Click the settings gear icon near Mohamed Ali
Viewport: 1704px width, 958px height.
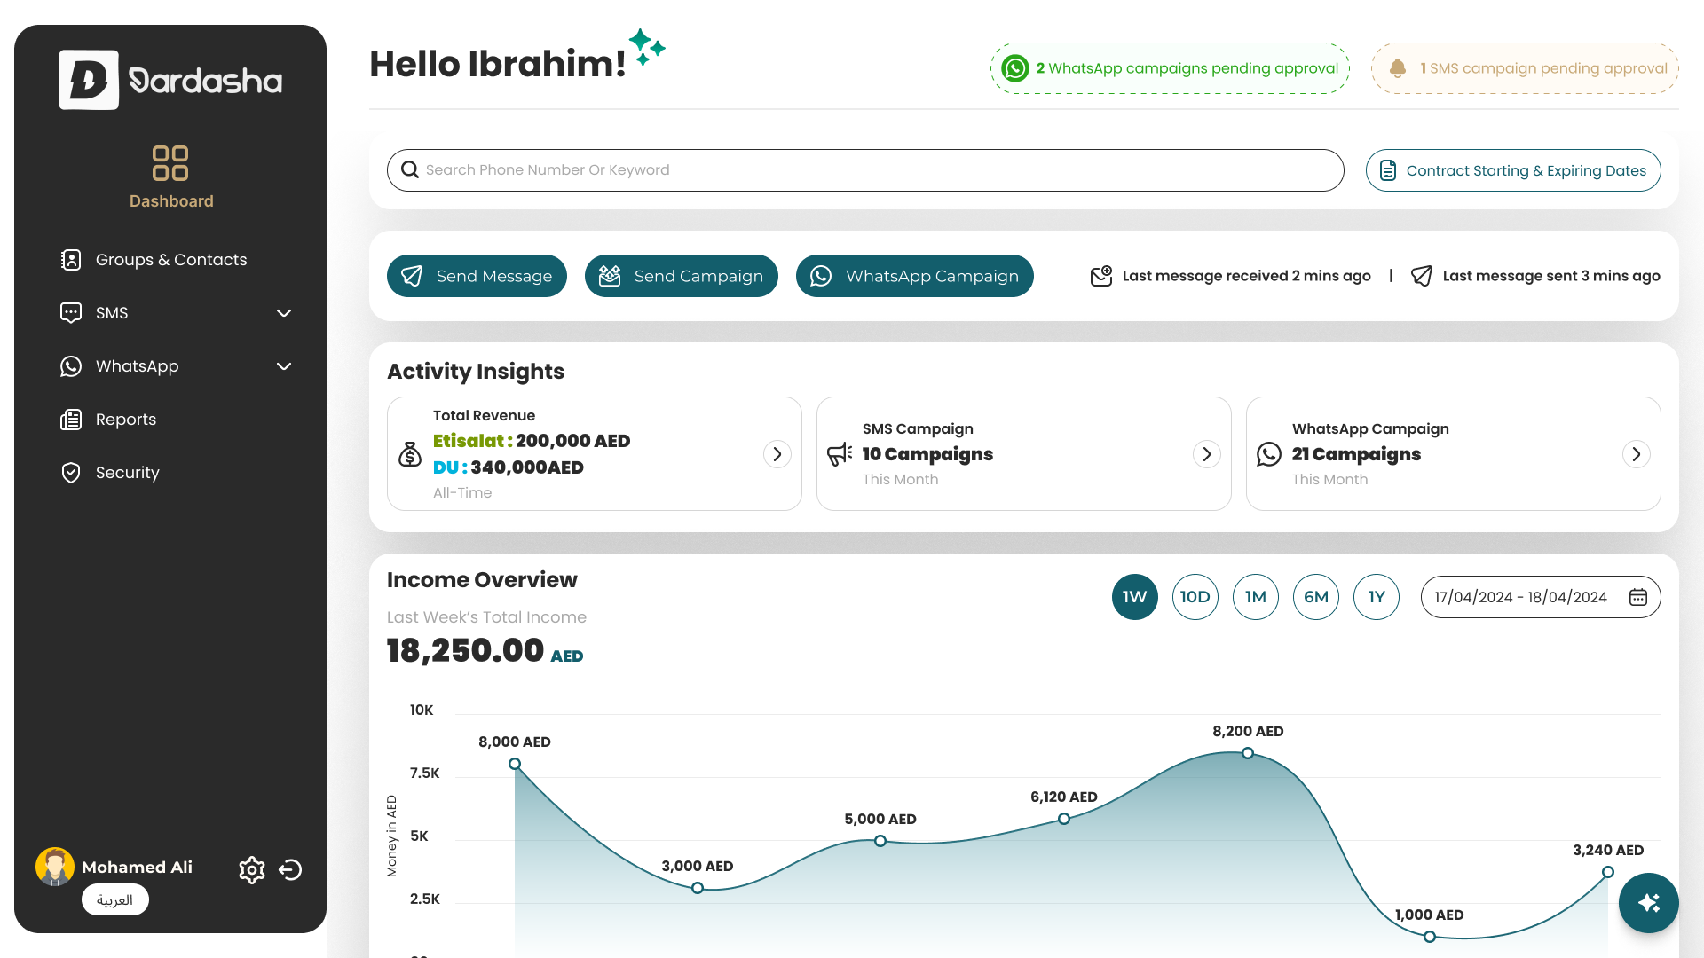point(252,870)
